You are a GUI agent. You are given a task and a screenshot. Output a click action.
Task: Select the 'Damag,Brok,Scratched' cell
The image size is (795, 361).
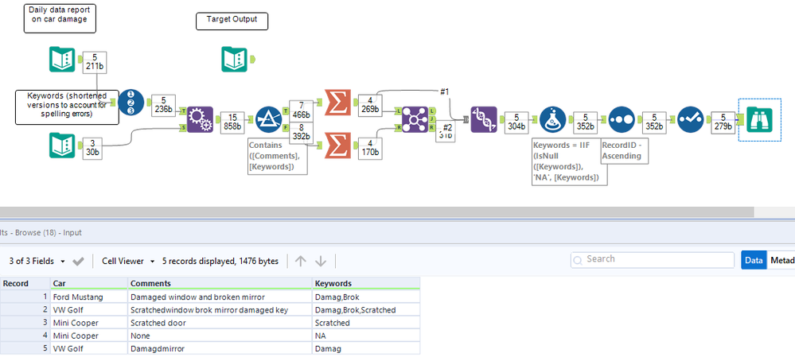point(366,309)
